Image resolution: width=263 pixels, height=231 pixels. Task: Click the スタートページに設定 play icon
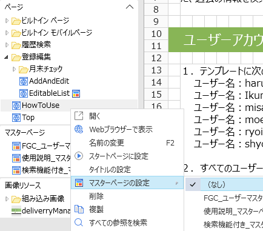tap(79, 156)
